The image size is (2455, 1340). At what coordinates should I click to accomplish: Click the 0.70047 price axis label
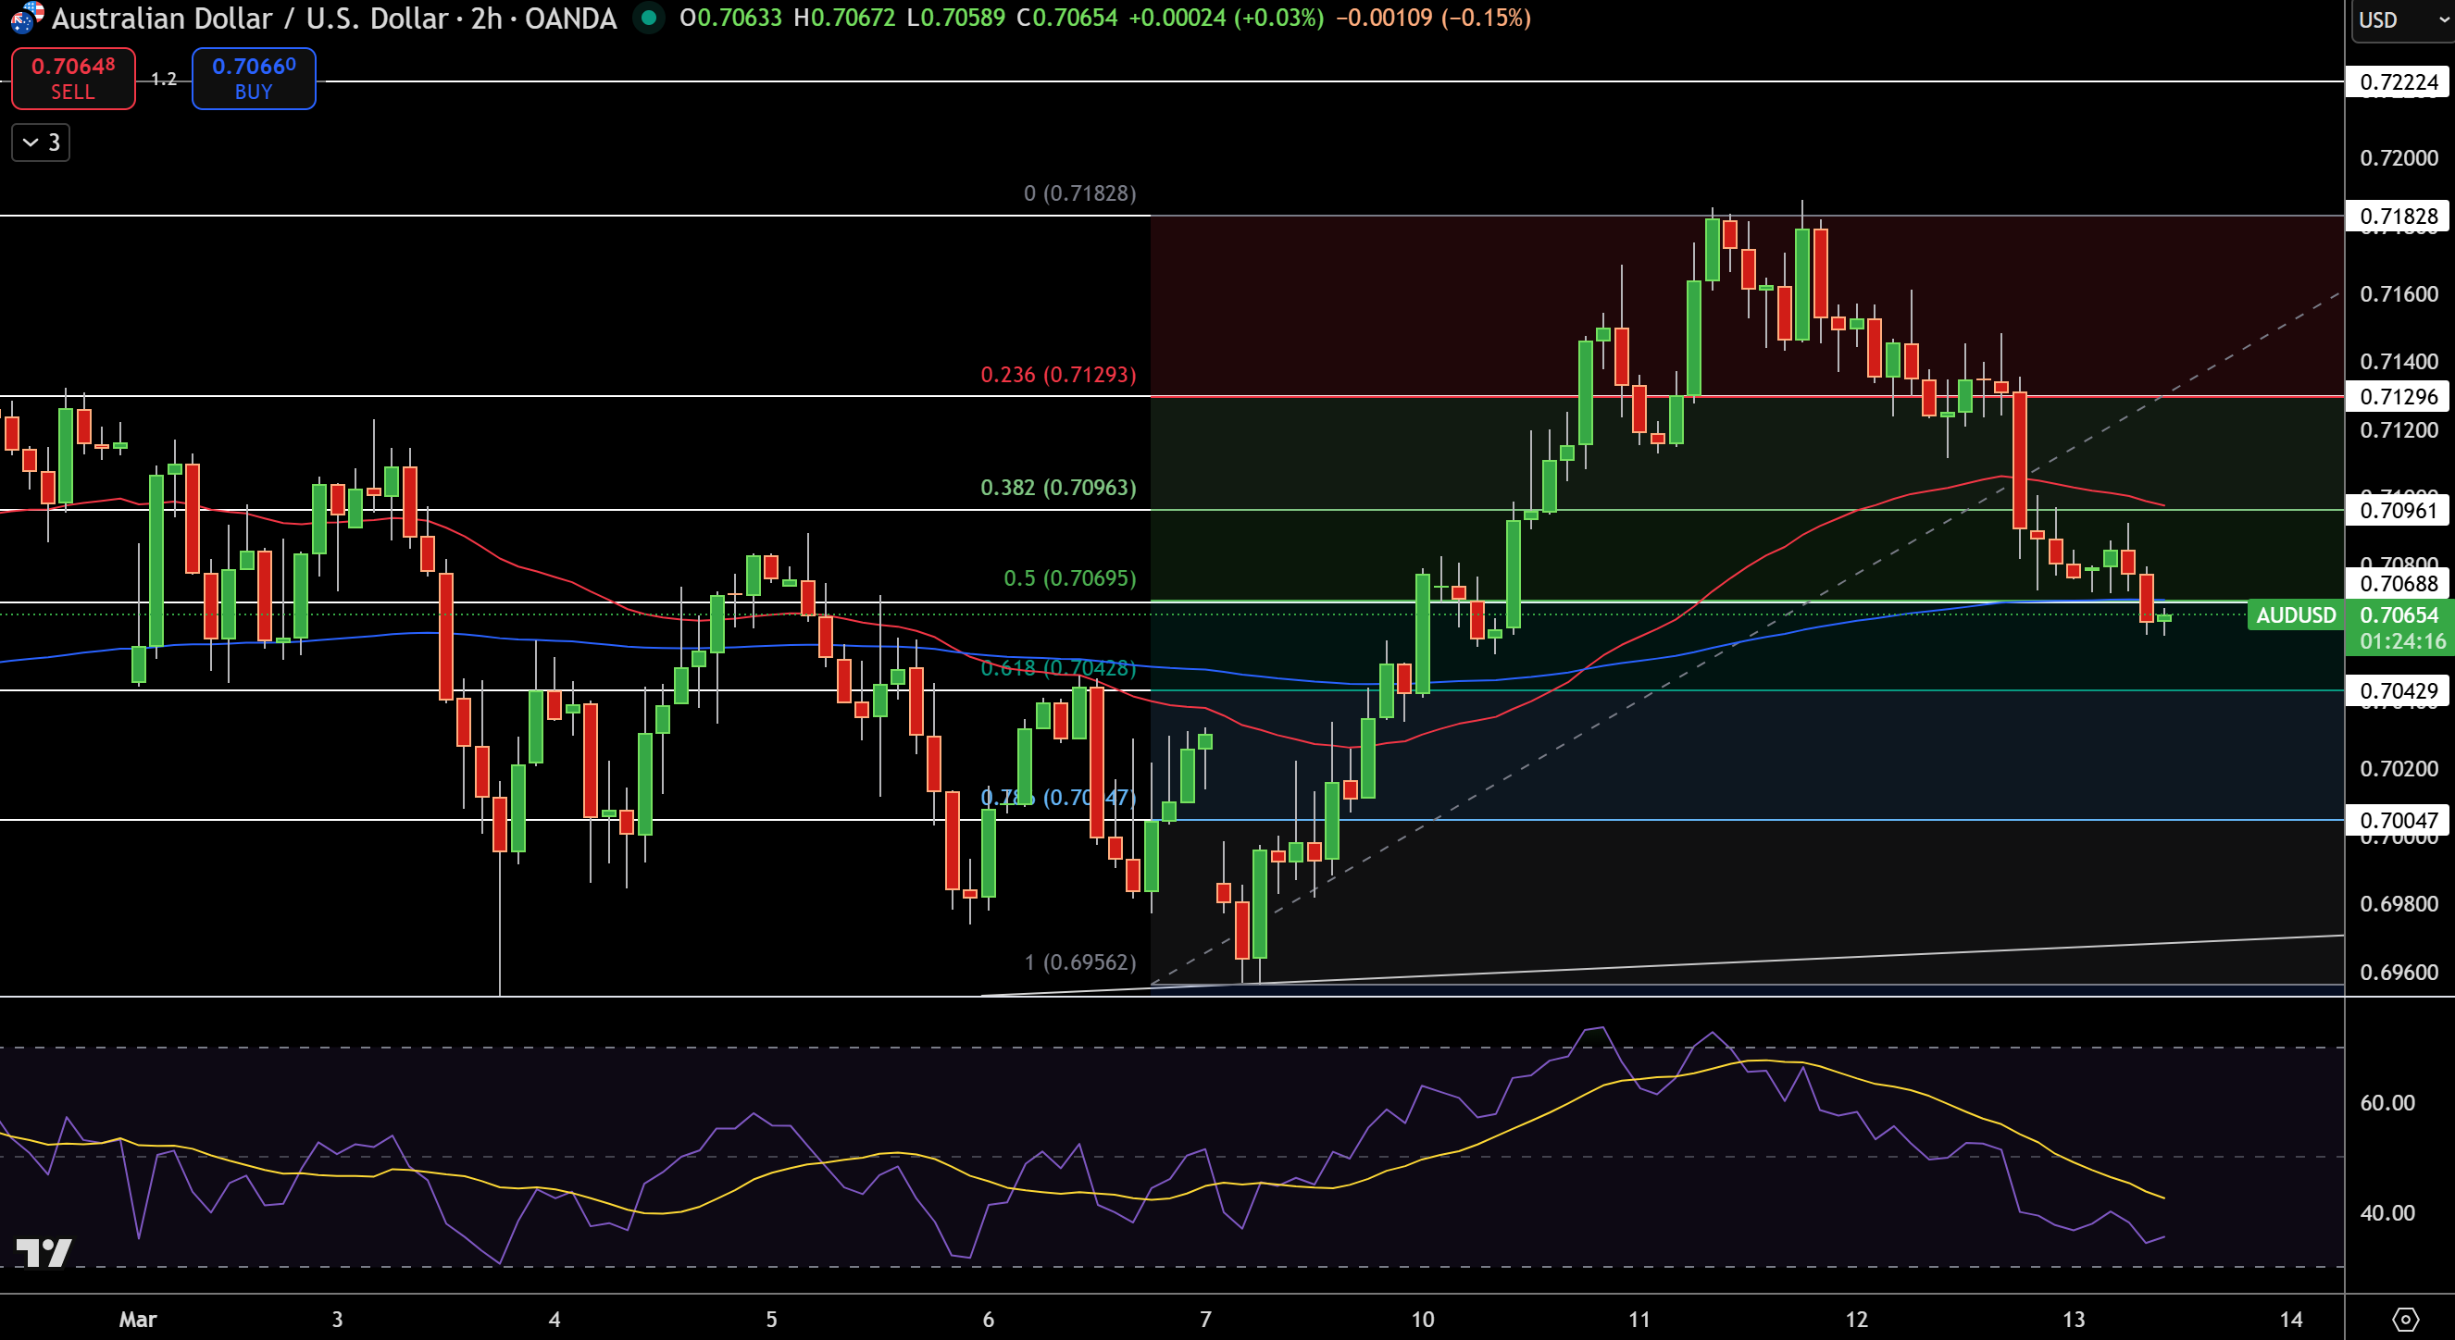point(2399,820)
